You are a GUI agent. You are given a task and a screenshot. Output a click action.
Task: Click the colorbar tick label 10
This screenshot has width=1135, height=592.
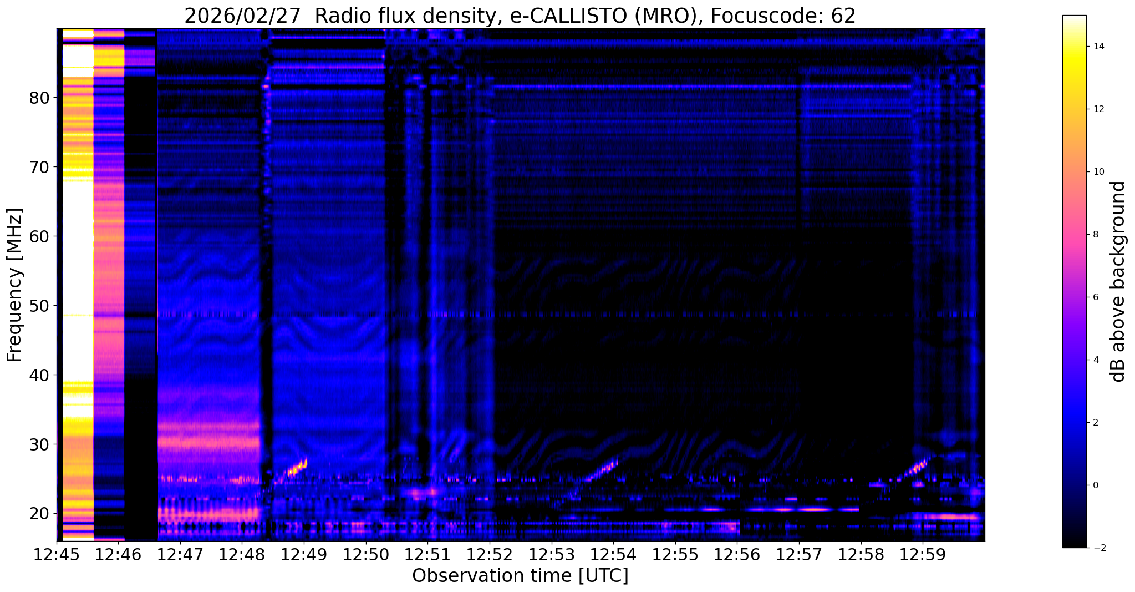tap(1098, 172)
